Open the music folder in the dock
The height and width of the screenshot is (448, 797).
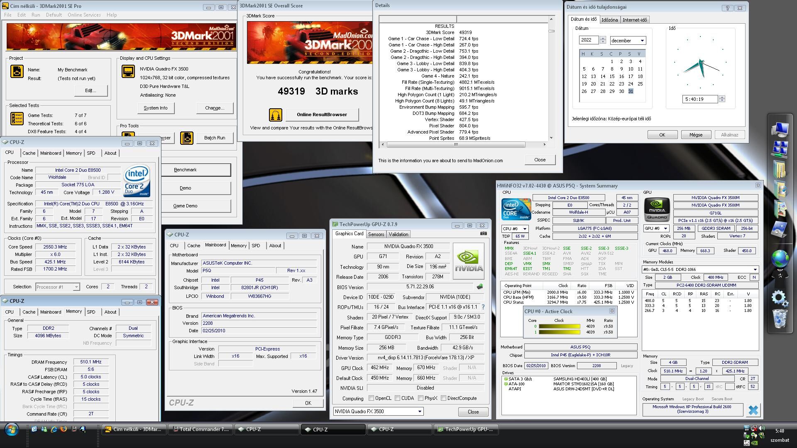[780, 189]
